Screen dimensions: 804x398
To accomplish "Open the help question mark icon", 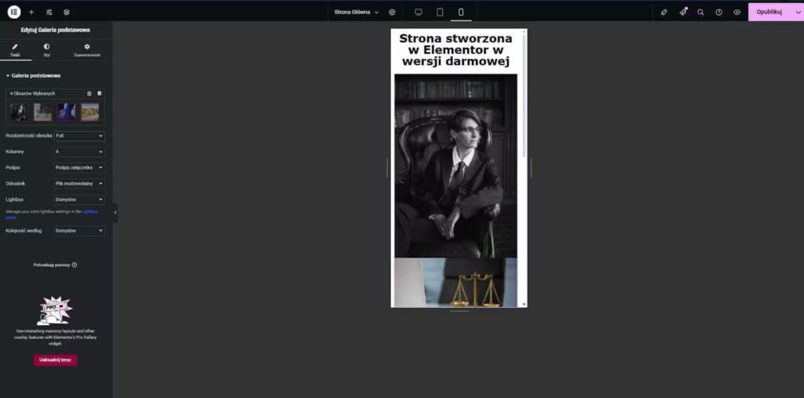I will click(x=719, y=12).
